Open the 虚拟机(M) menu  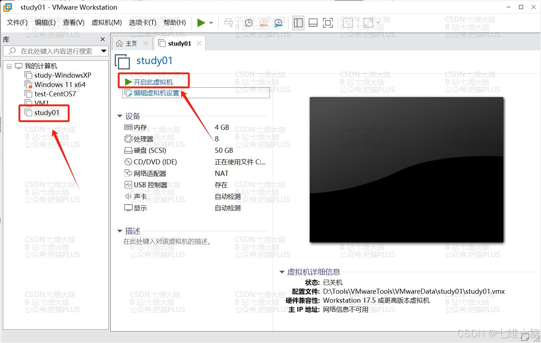[106, 23]
